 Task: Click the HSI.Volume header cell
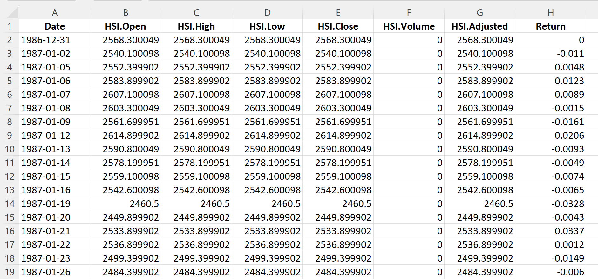click(x=409, y=26)
